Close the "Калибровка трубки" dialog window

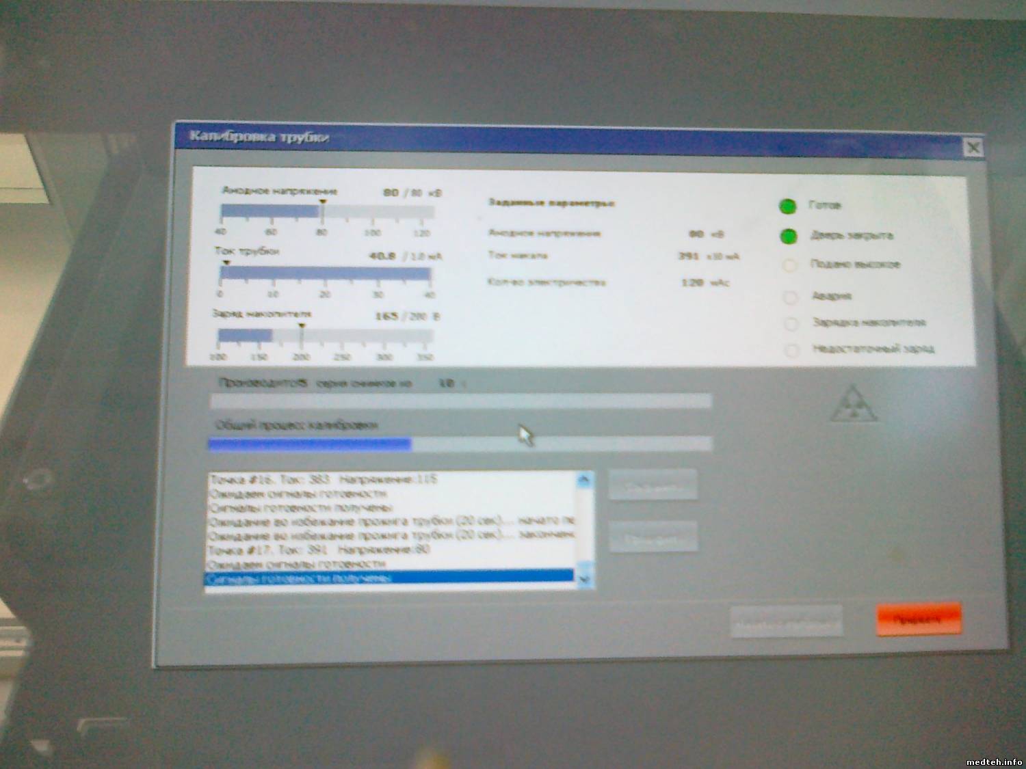(x=972, y=148)
